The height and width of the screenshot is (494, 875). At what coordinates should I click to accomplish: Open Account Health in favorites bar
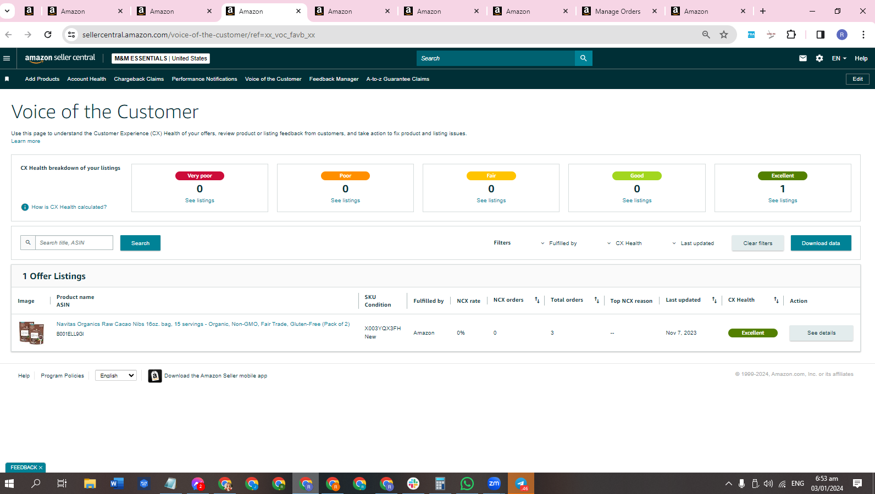pos(87,79)
